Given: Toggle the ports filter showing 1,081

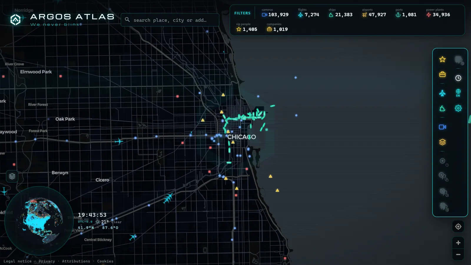Looking at the screenshot, I should pyautogui.click(x=406, y=13).
